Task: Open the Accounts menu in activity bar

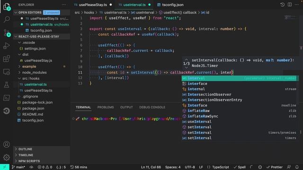Action: (6, 144)
